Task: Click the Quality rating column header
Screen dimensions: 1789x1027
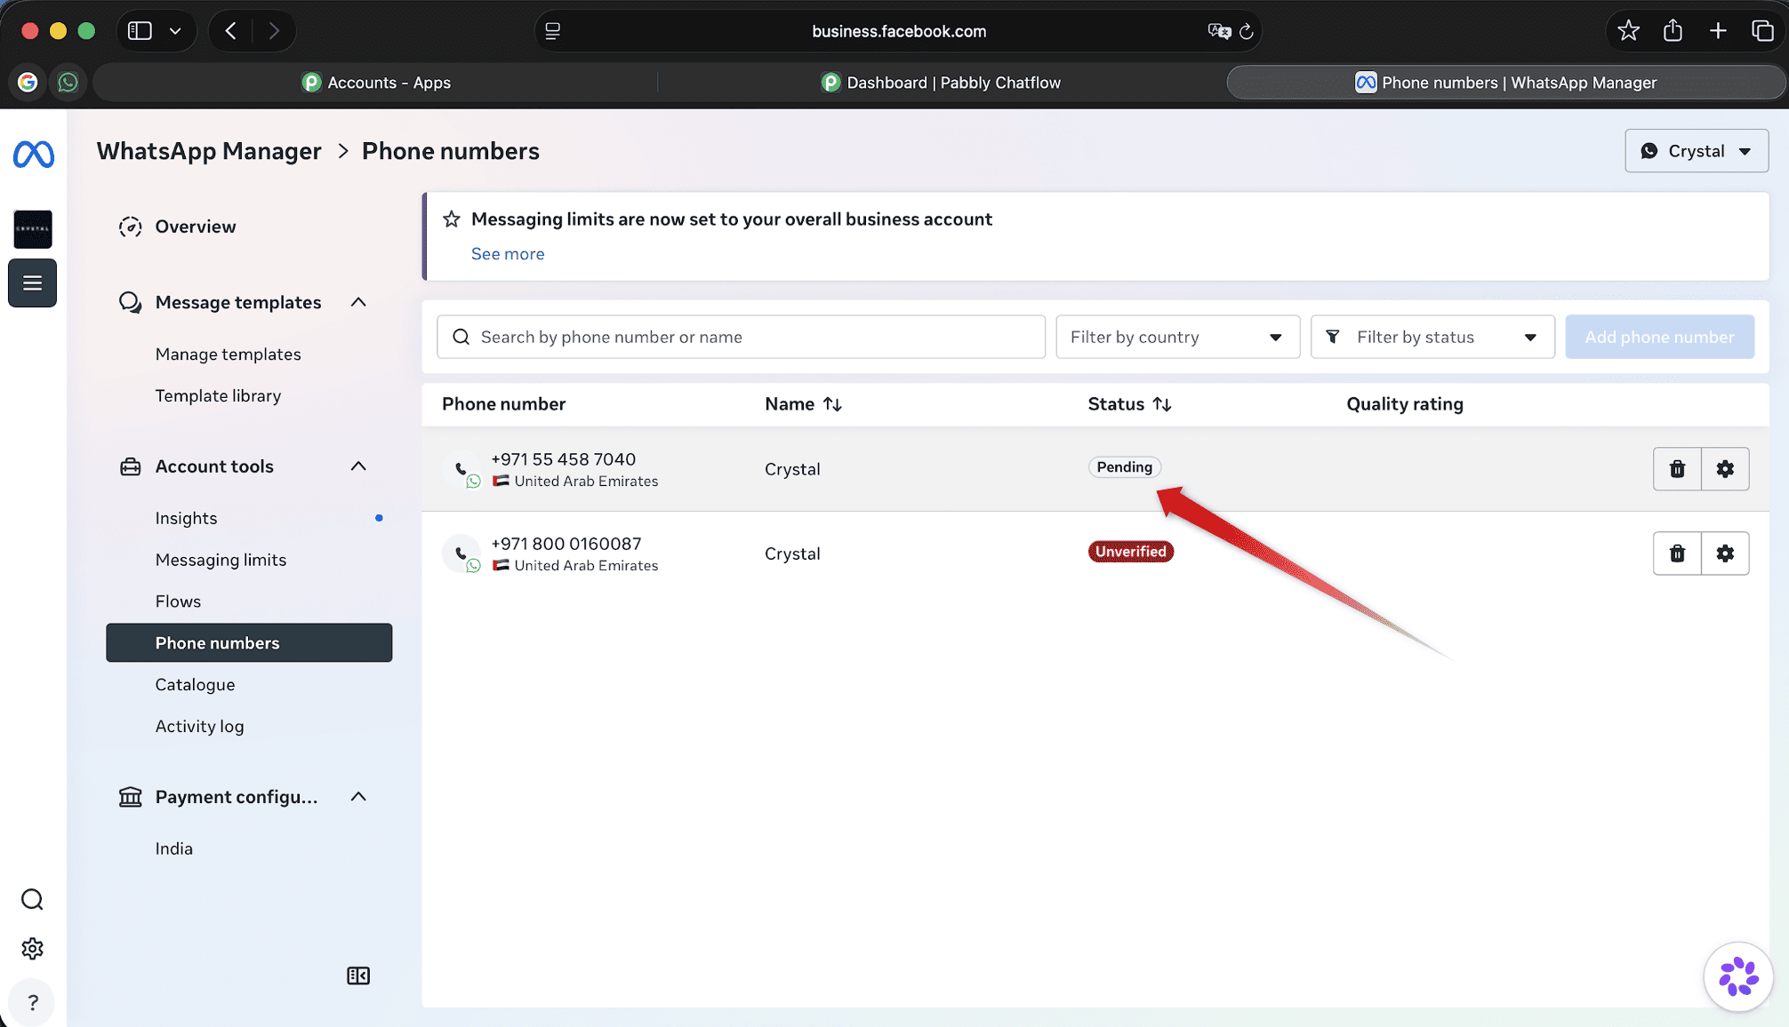Action: (1405, 404)
